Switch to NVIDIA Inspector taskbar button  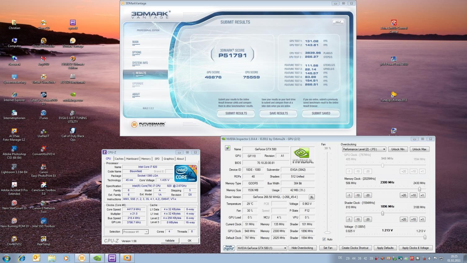pyautogui.click(x=97, y=258)
